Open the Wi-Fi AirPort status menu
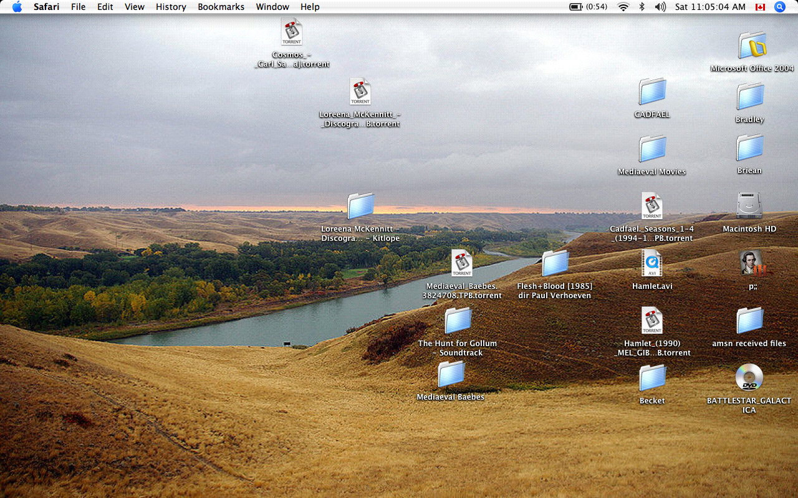 (623, 7)
